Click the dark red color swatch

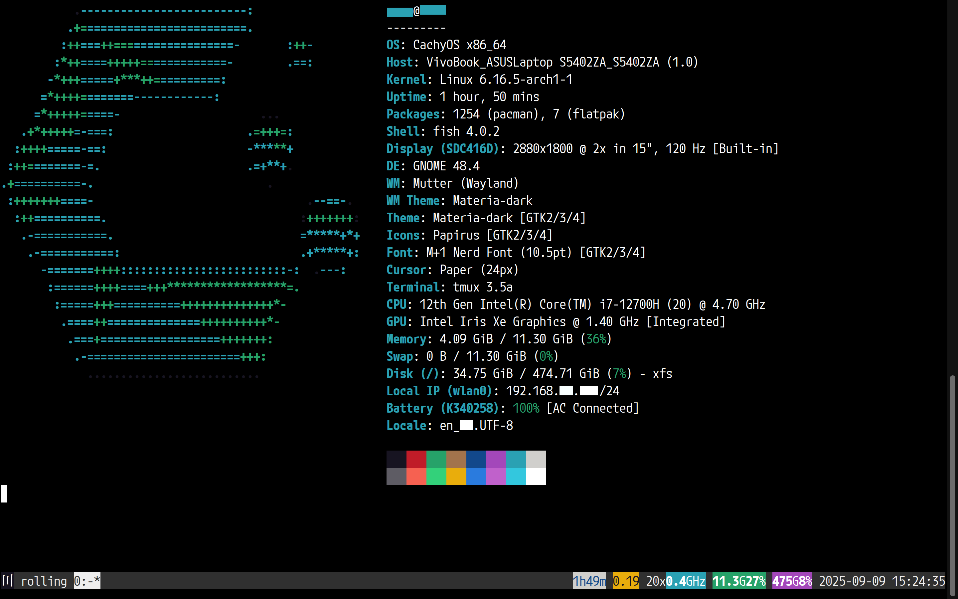point(416,459)
